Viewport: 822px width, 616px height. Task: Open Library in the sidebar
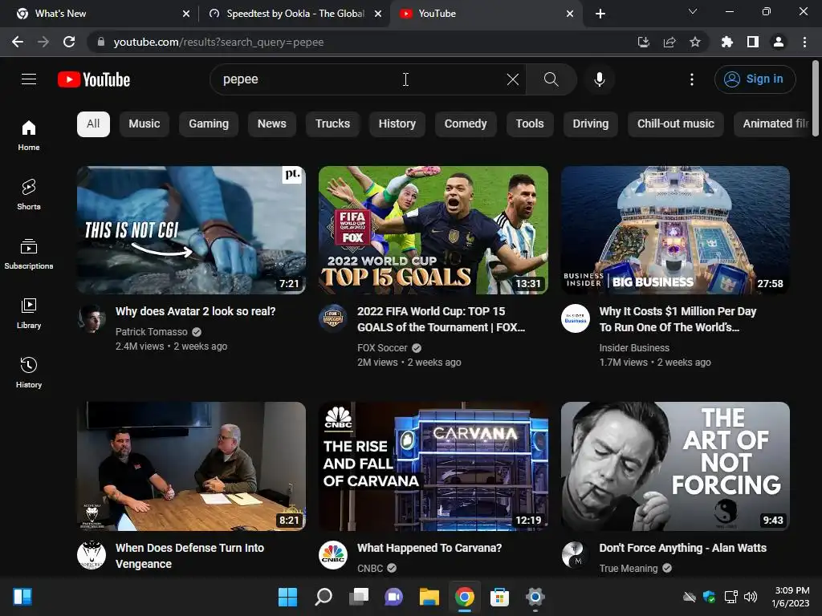(x=29, y=314)
